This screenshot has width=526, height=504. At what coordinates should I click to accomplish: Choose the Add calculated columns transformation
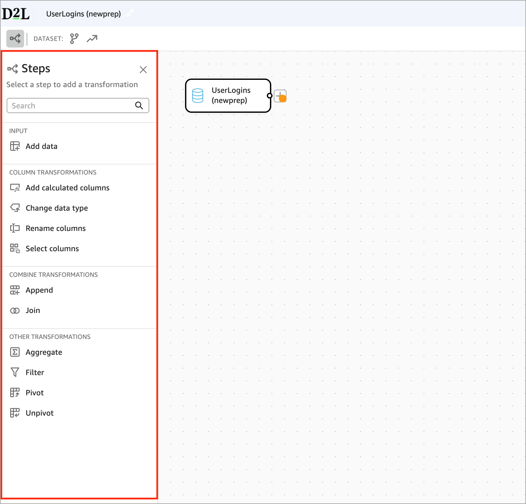coord(67,188)
